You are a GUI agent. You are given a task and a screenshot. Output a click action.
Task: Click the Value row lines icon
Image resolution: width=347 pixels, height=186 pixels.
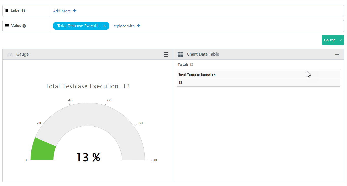coord(7,26)
